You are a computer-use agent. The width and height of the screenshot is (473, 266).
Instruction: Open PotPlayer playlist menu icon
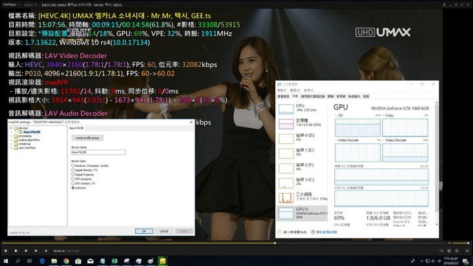(x=467, y=251)
